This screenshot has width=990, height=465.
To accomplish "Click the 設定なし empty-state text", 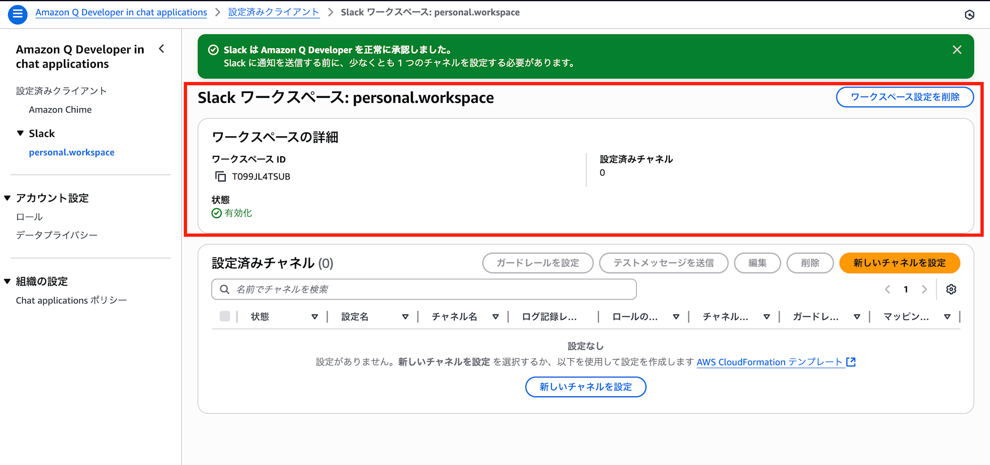I will click(586, 346).
